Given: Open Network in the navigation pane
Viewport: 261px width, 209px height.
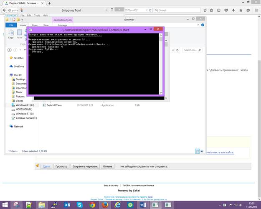Looking at the screenshot, I should (18, 126).
